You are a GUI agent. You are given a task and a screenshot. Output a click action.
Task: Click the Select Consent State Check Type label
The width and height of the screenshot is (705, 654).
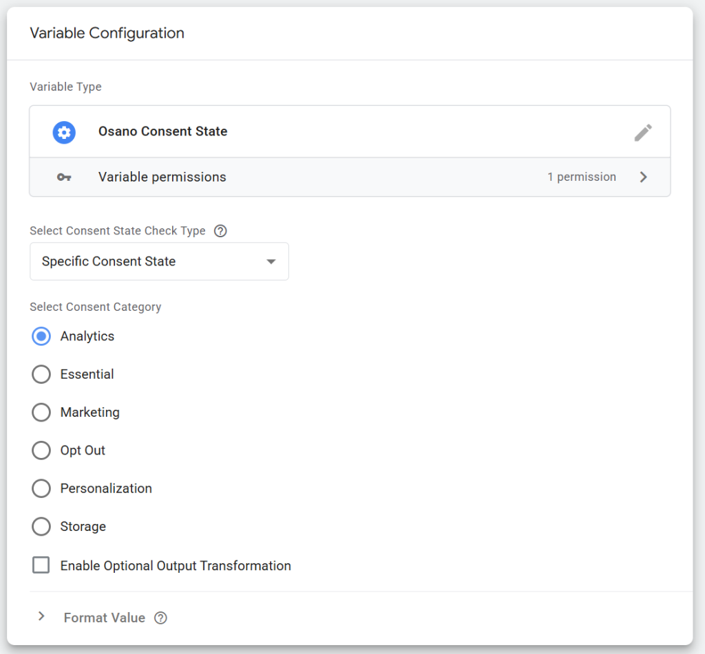(117, 231)
